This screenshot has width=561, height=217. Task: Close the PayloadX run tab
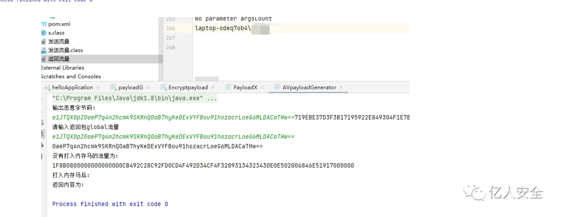click(262, 88)
